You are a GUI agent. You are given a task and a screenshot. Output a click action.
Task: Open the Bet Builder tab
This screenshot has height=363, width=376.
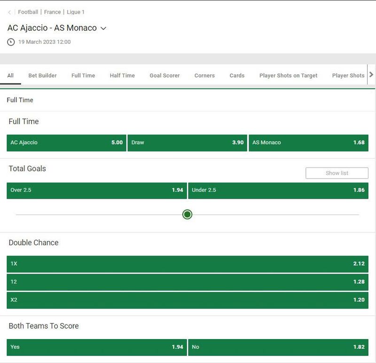tap(42, 76)
